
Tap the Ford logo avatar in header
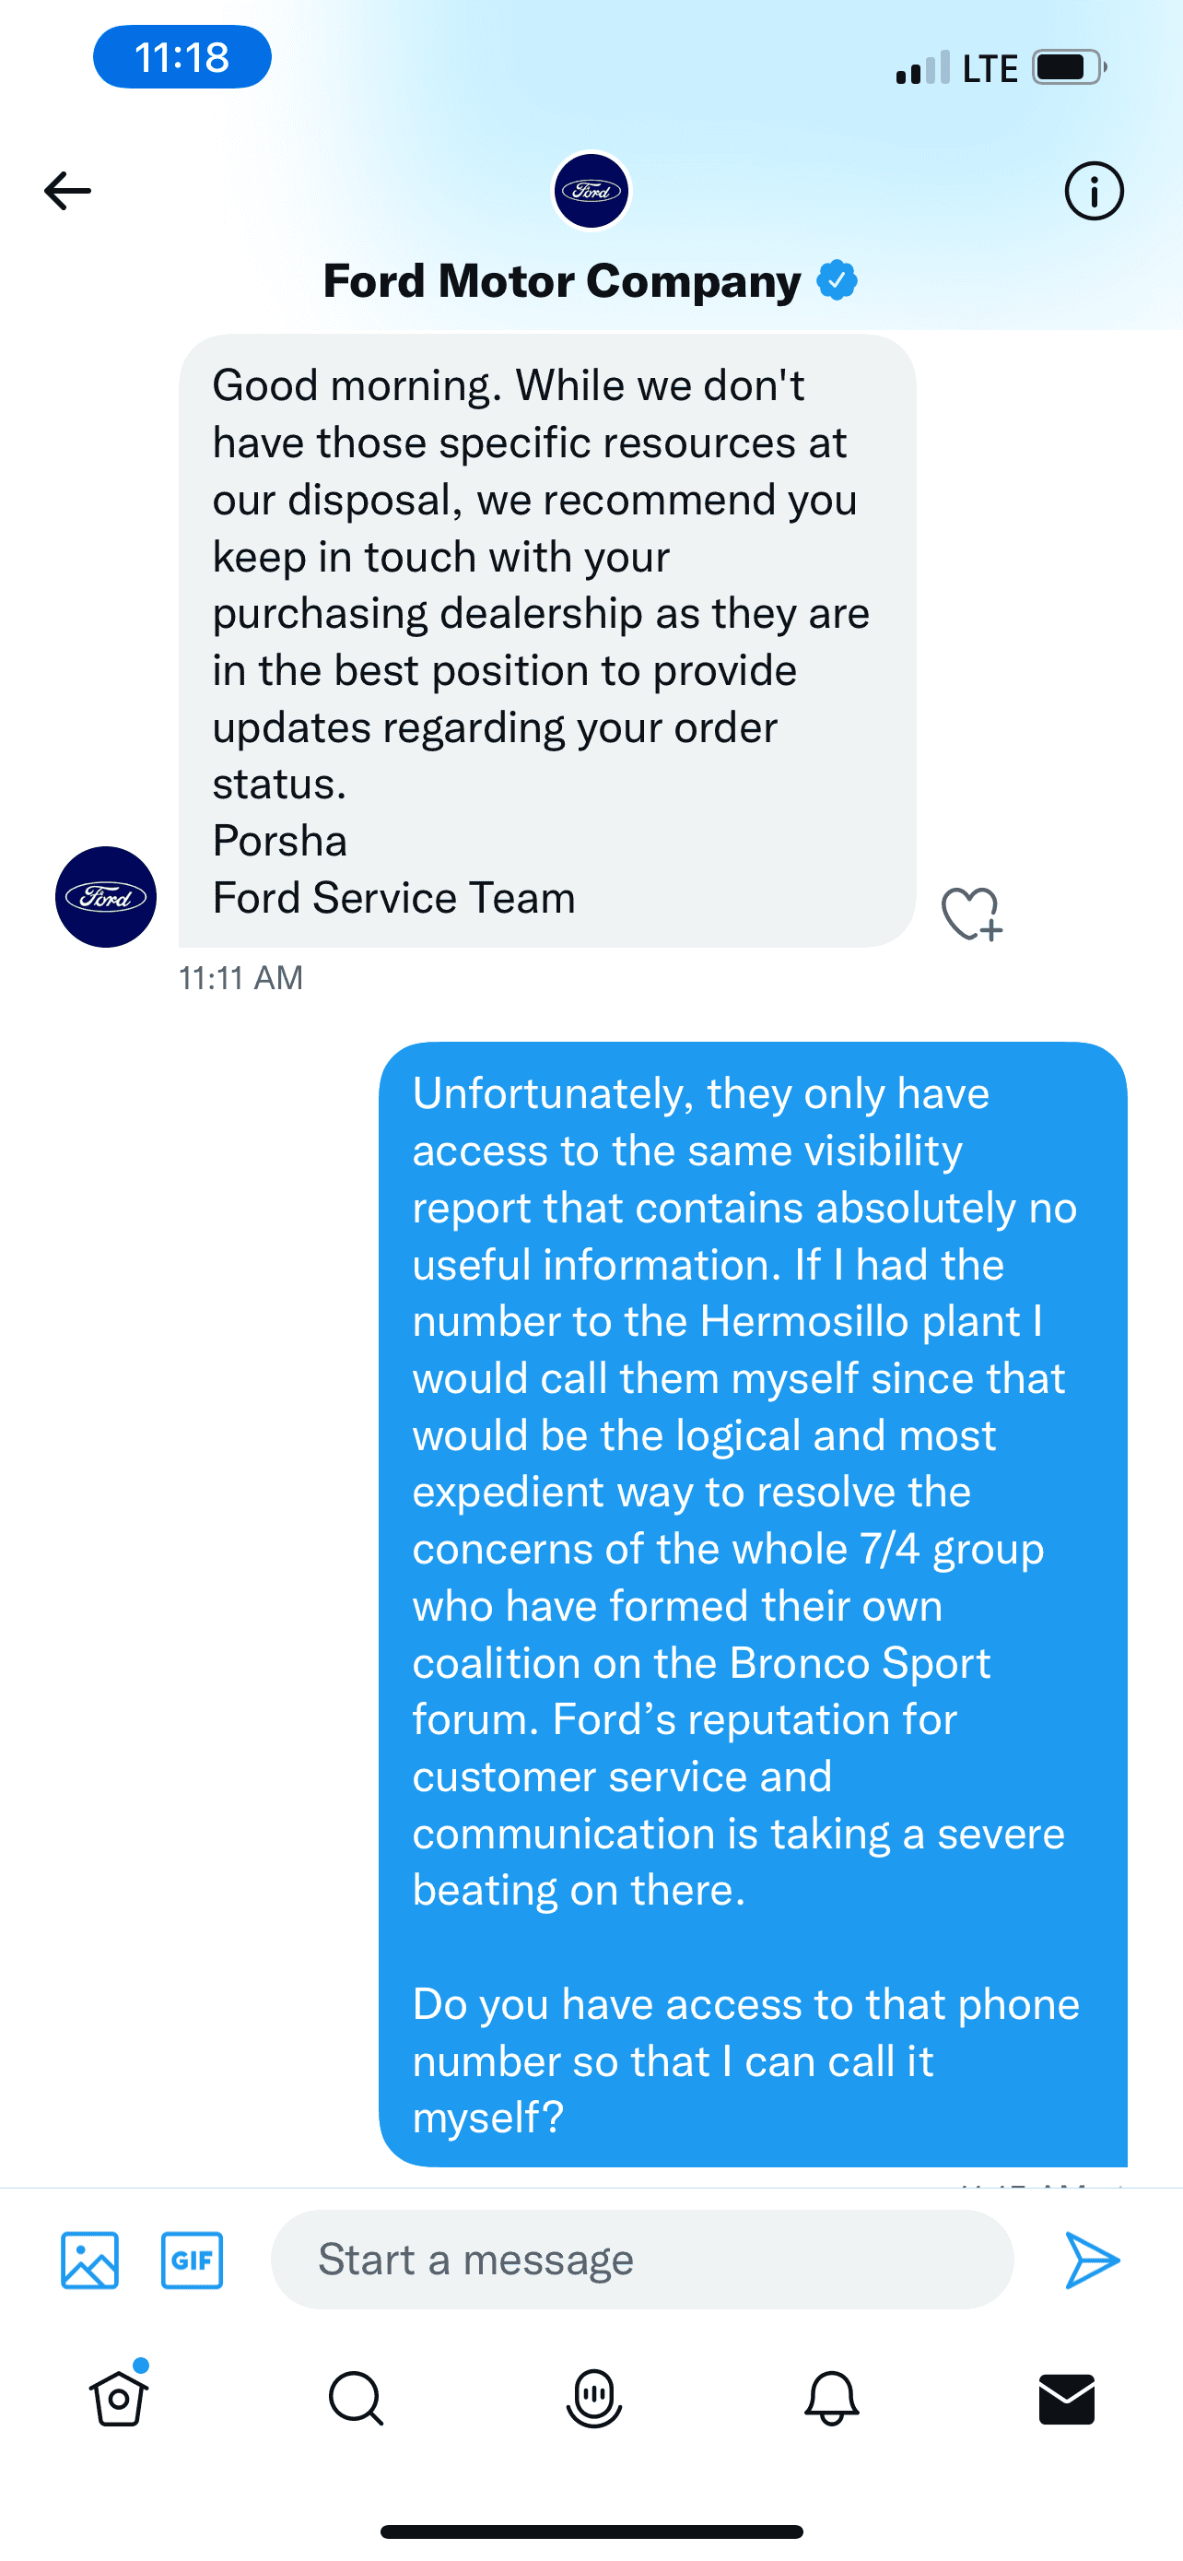coord(591,191)
